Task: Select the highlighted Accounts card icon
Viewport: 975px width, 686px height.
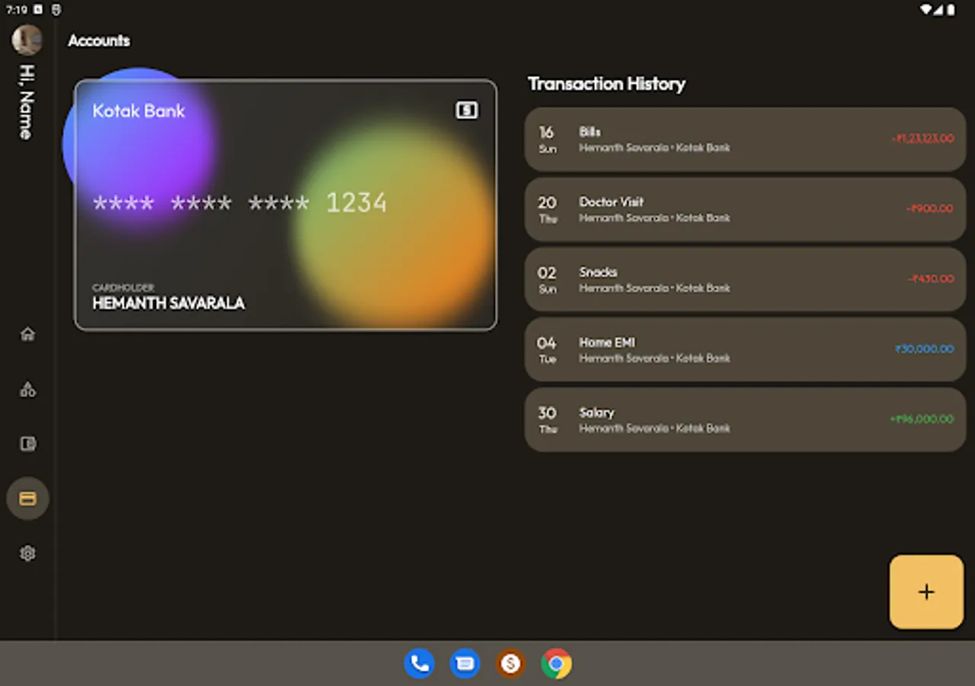Action: click(x=27, y=498)
